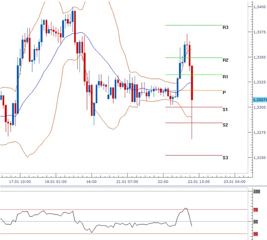Click the 22.01 13:00 time label
Image resolution: width=267 pixels, height=240 pixels.
[199, 182]
